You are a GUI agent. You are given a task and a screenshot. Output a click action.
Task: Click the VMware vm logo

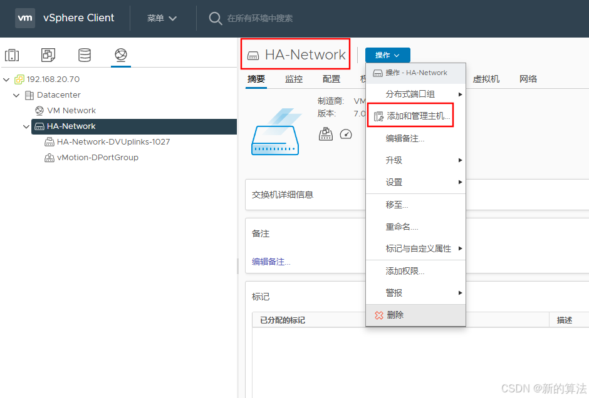pos(25,18)
